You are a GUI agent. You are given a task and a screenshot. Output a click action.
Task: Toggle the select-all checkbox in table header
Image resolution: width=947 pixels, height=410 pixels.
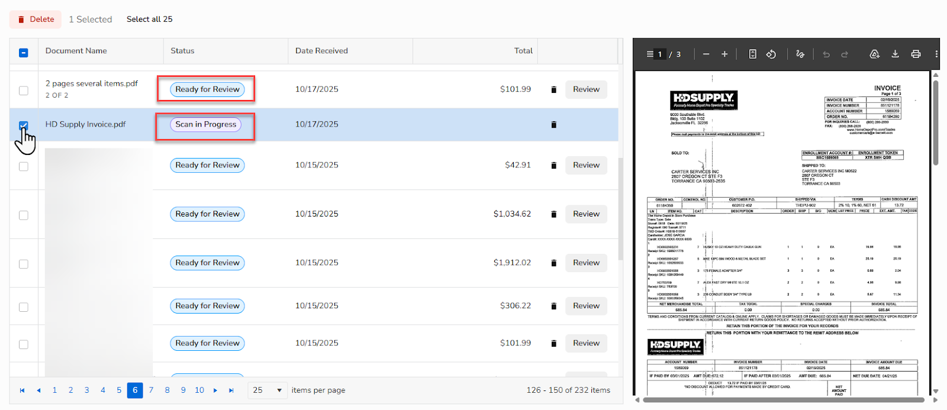click(x=24, y=53)
